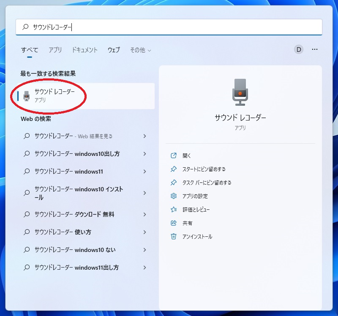Expand chevron for windows10 インストール suggestion

(144, 193)
